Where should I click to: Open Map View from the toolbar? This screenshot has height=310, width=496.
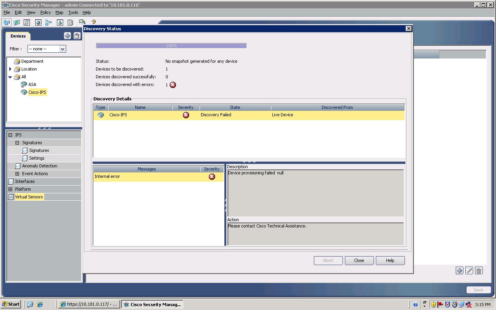coord(17,22)
